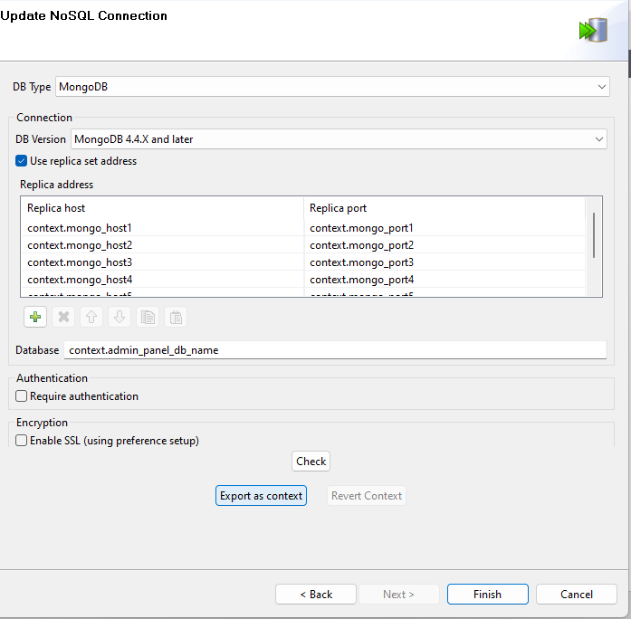Click the paste rows icon
631x619 pixels.
(x=177, y=318)
